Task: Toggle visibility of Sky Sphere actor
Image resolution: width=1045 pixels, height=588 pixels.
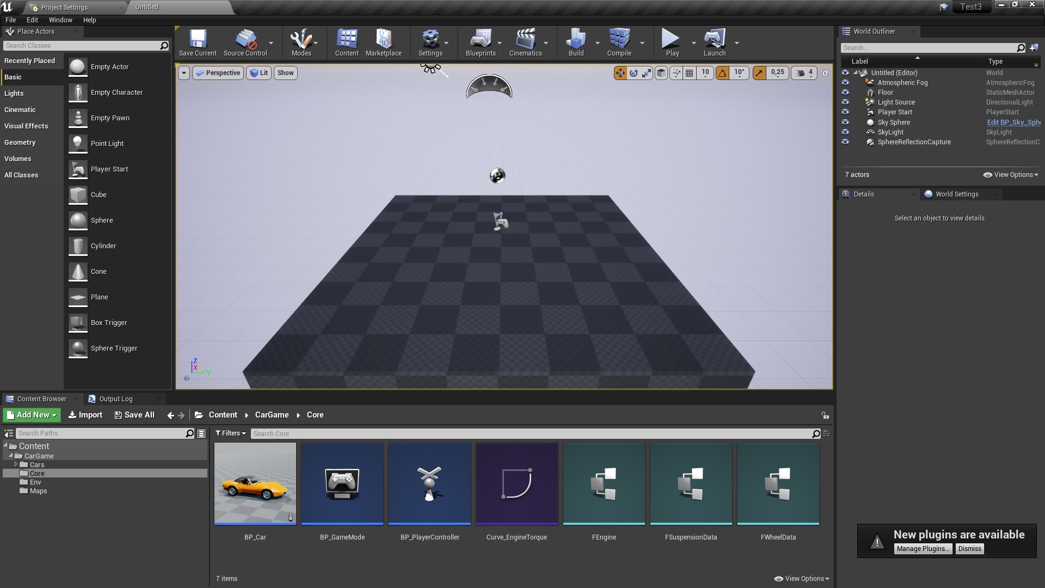Action: pos(845,122)
